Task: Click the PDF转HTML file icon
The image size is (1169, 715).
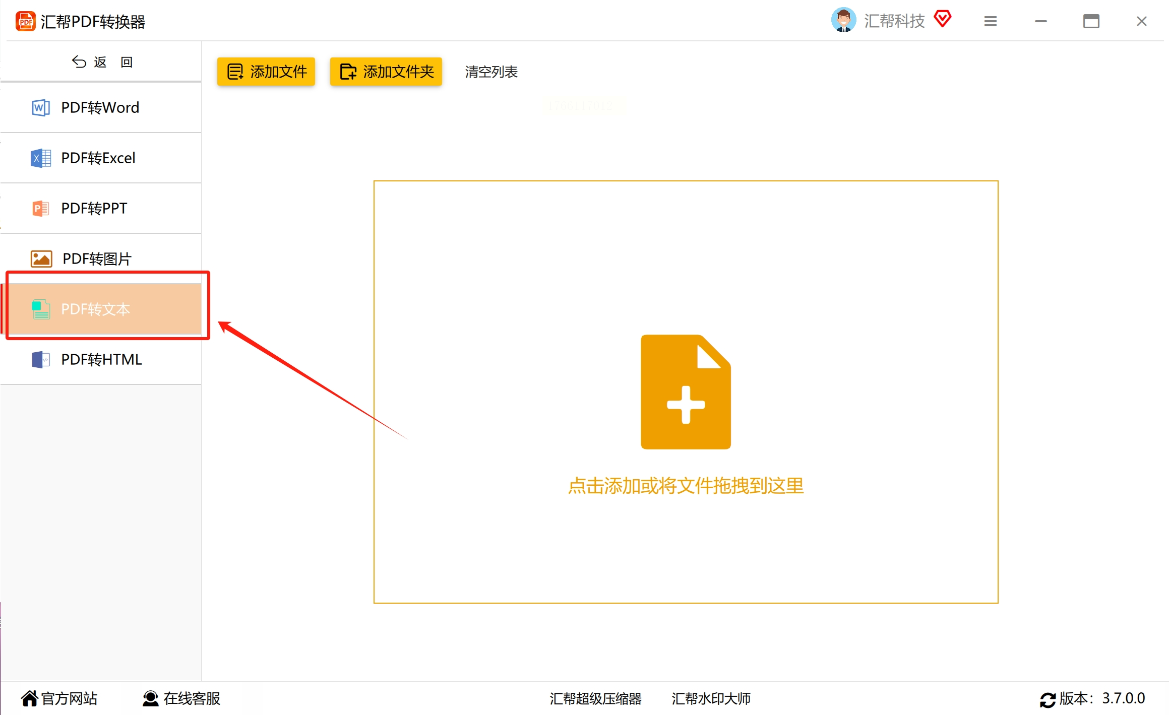Action: coord(40,359)
